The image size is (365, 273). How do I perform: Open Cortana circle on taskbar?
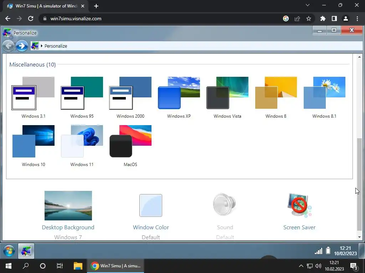tap(43, 266)
